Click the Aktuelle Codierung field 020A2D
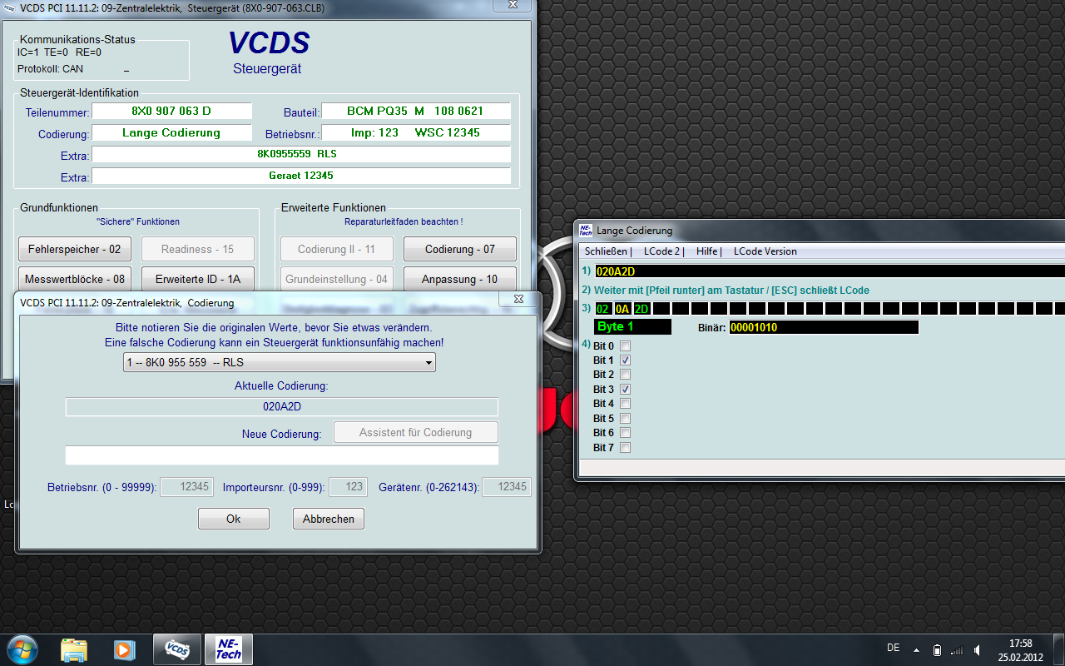The width and height of the screenshot is (1065, 666). (x=281, y=407)
